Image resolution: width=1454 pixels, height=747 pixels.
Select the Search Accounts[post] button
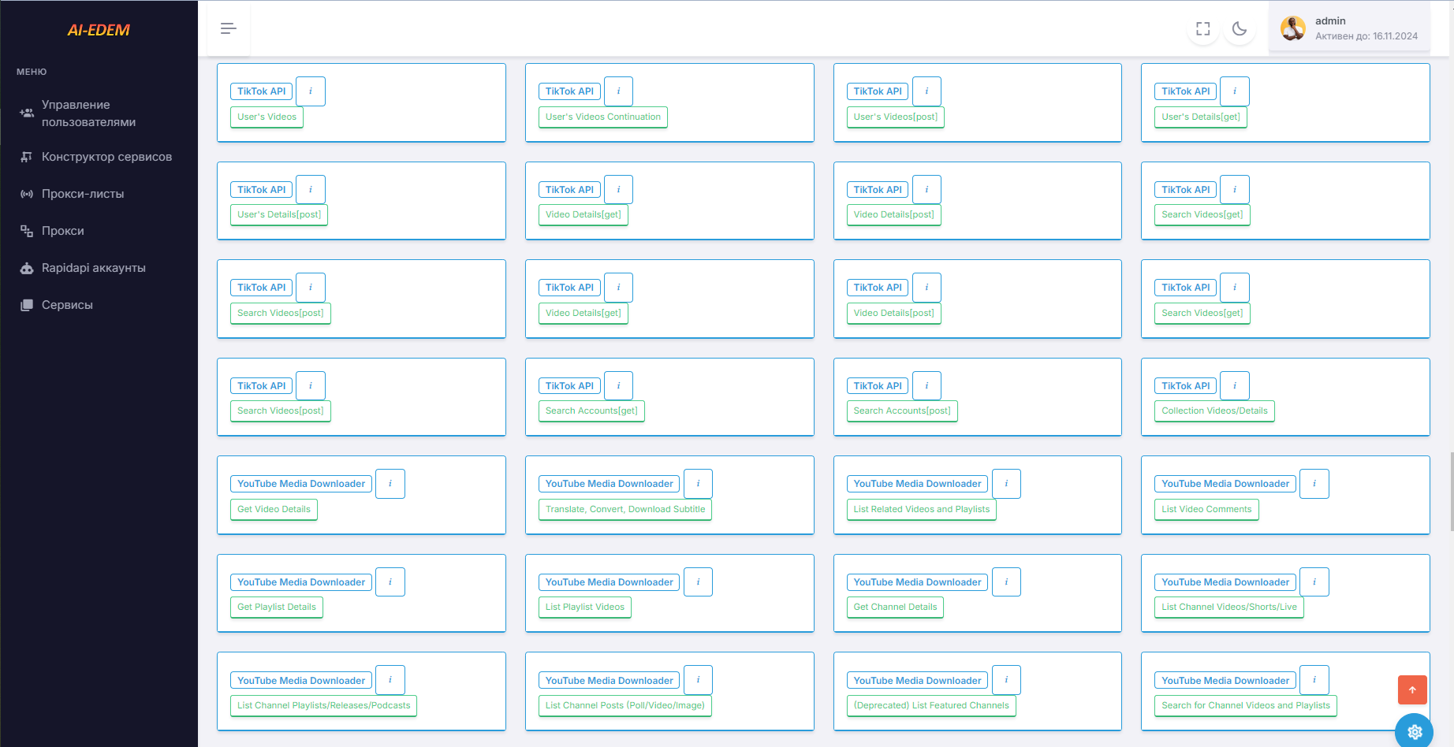pos(902,411)
